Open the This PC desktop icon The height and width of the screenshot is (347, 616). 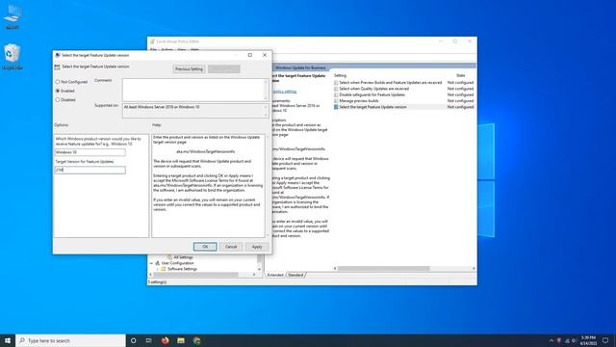(x=13, y=16)
